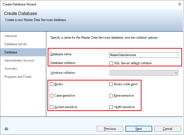184x135 pixels.
Task: Click the Database name text field
Action: [143, 55]
